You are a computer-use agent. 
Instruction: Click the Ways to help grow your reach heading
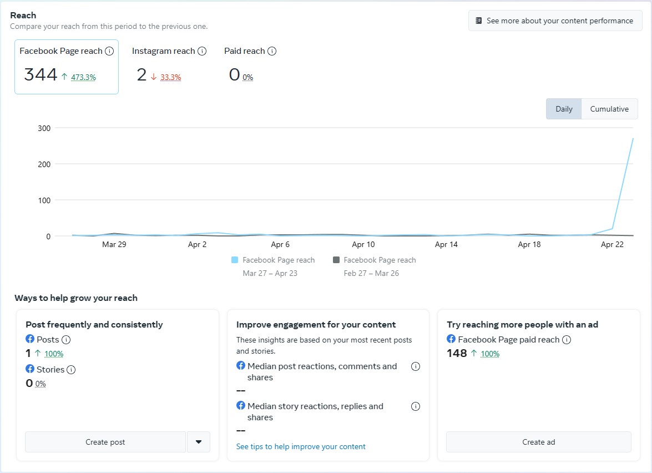pyautogui.click(x=76, y=298)
